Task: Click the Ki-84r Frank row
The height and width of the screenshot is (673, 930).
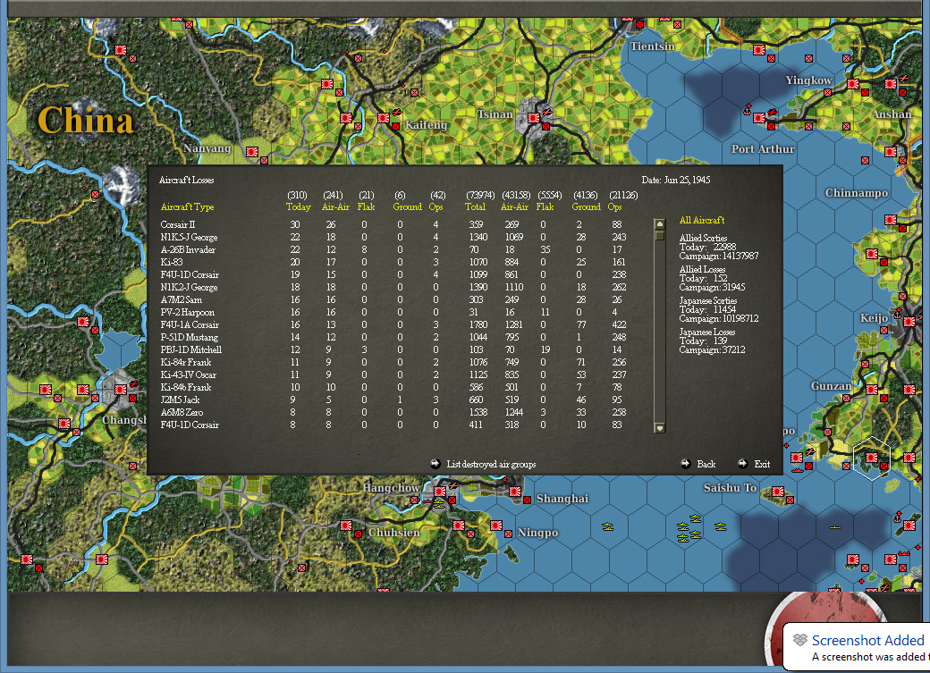Action: click(x=392, y=362)
